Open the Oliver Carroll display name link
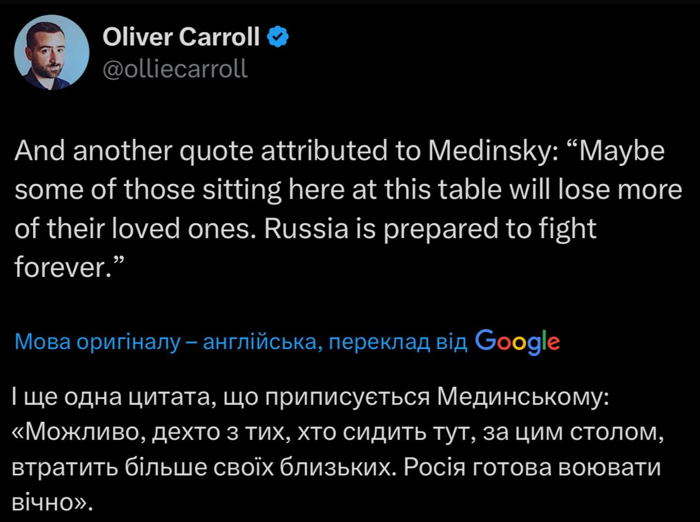 click(x=181, y=38)
